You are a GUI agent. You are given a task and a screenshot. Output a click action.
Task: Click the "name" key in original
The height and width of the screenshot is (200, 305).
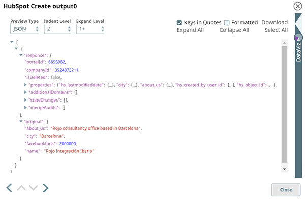pos(33,151)
